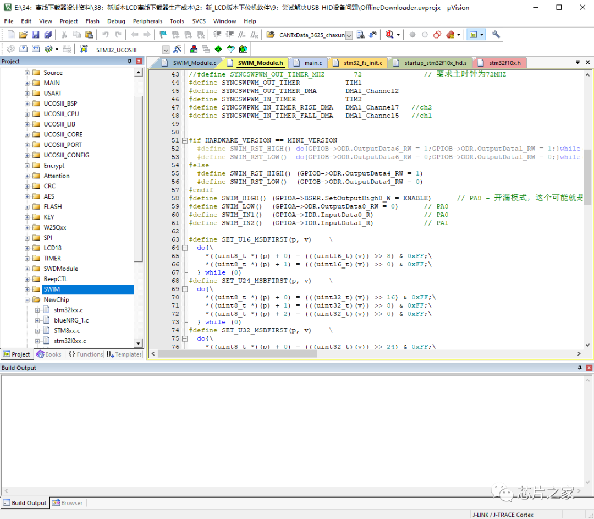
Task: Switch to the startup_stm32f10x_hd.s tab
Action: (431, 63)
